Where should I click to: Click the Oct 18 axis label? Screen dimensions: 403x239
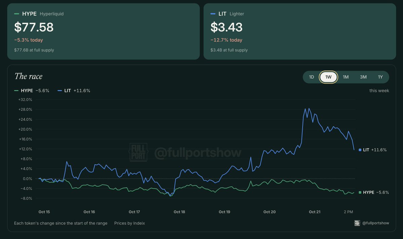point(179,212)
